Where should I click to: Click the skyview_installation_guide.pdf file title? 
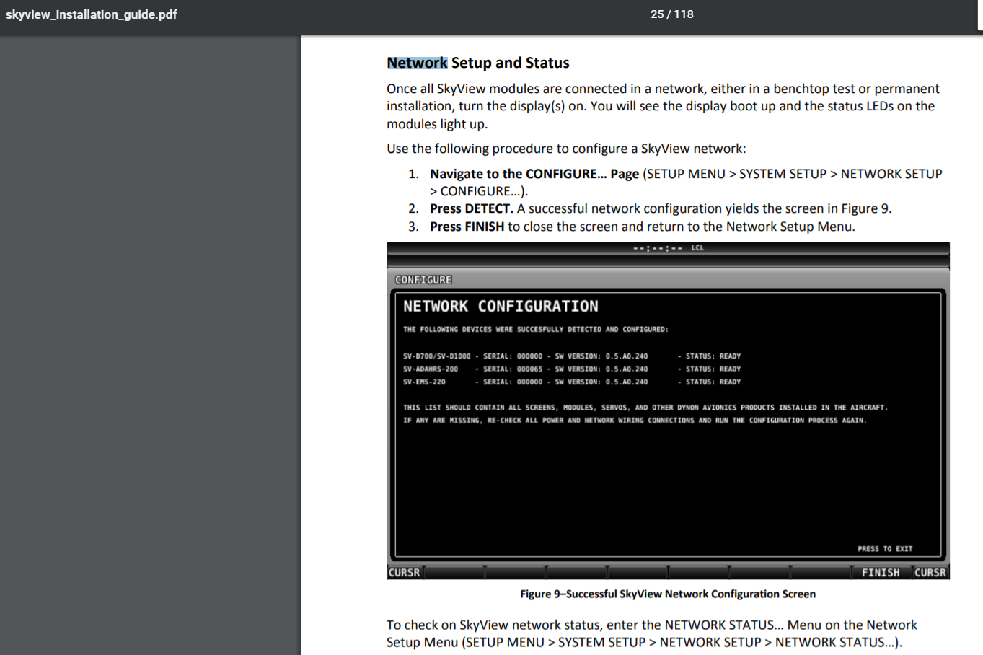[x=92, y=14]
